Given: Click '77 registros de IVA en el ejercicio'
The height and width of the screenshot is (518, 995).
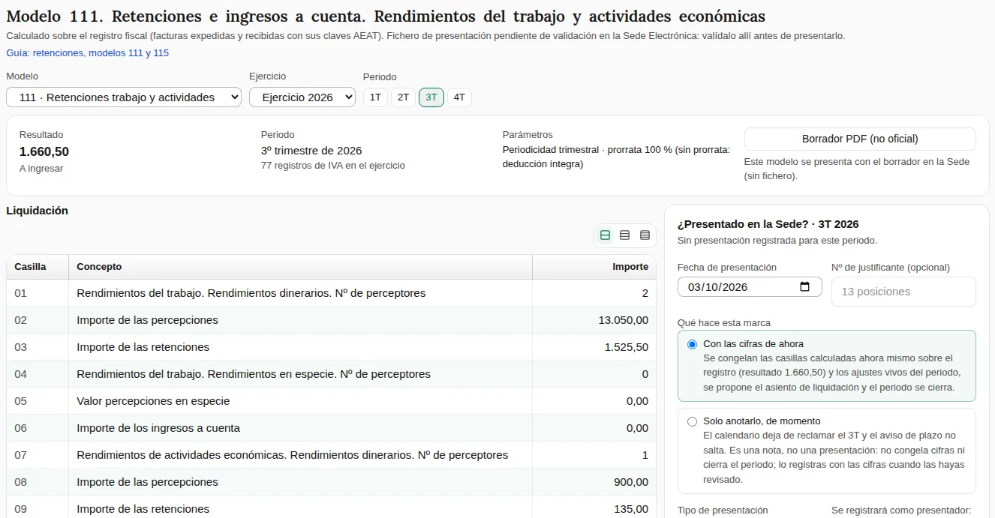Looking at the screenshot, I should point(333,166).
